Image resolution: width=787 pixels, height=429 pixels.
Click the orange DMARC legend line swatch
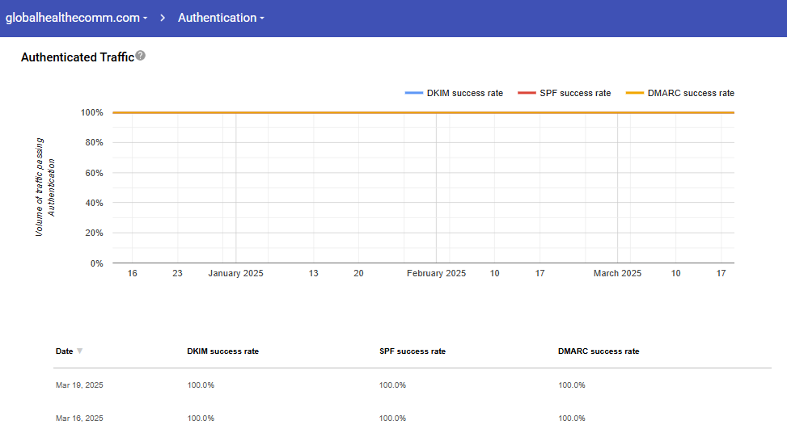tap(634, 94)
